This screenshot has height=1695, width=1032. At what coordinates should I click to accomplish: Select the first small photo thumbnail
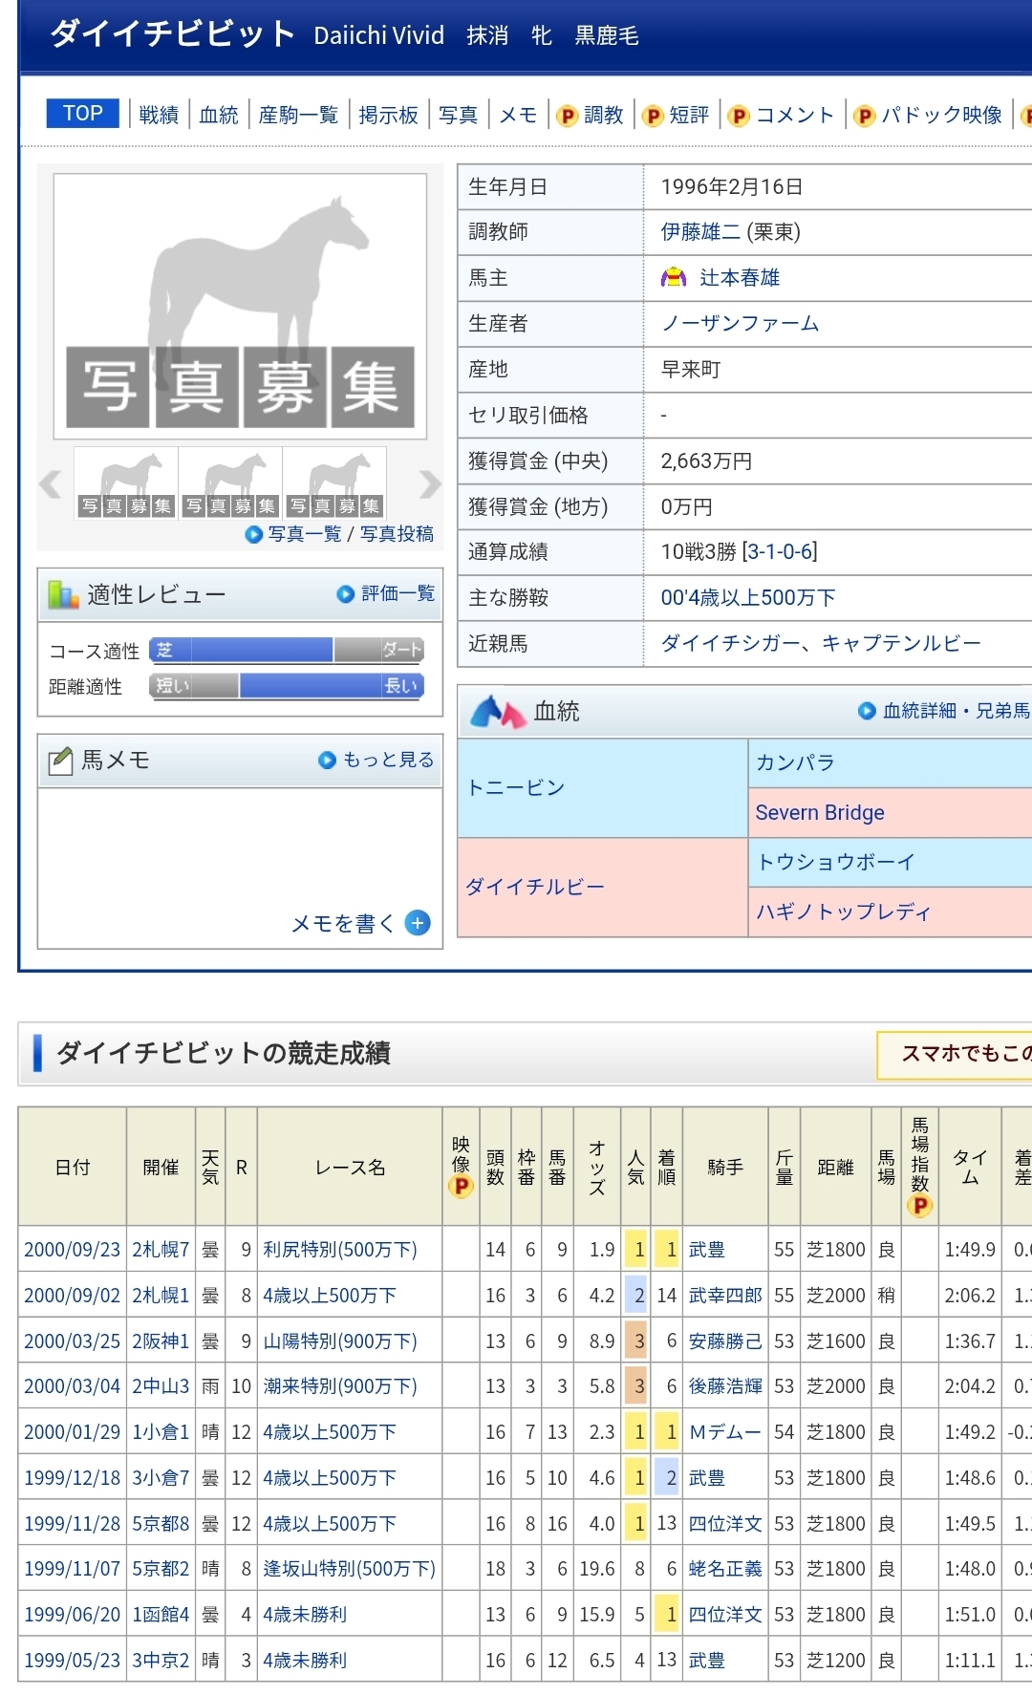(126, 483)
